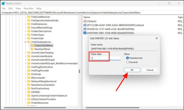Select the {871C5380-42A0-1069-A2EA-08002B30309D}.default DWORD icon
This screenshot has height=110, width=184.
pos(85,25)
